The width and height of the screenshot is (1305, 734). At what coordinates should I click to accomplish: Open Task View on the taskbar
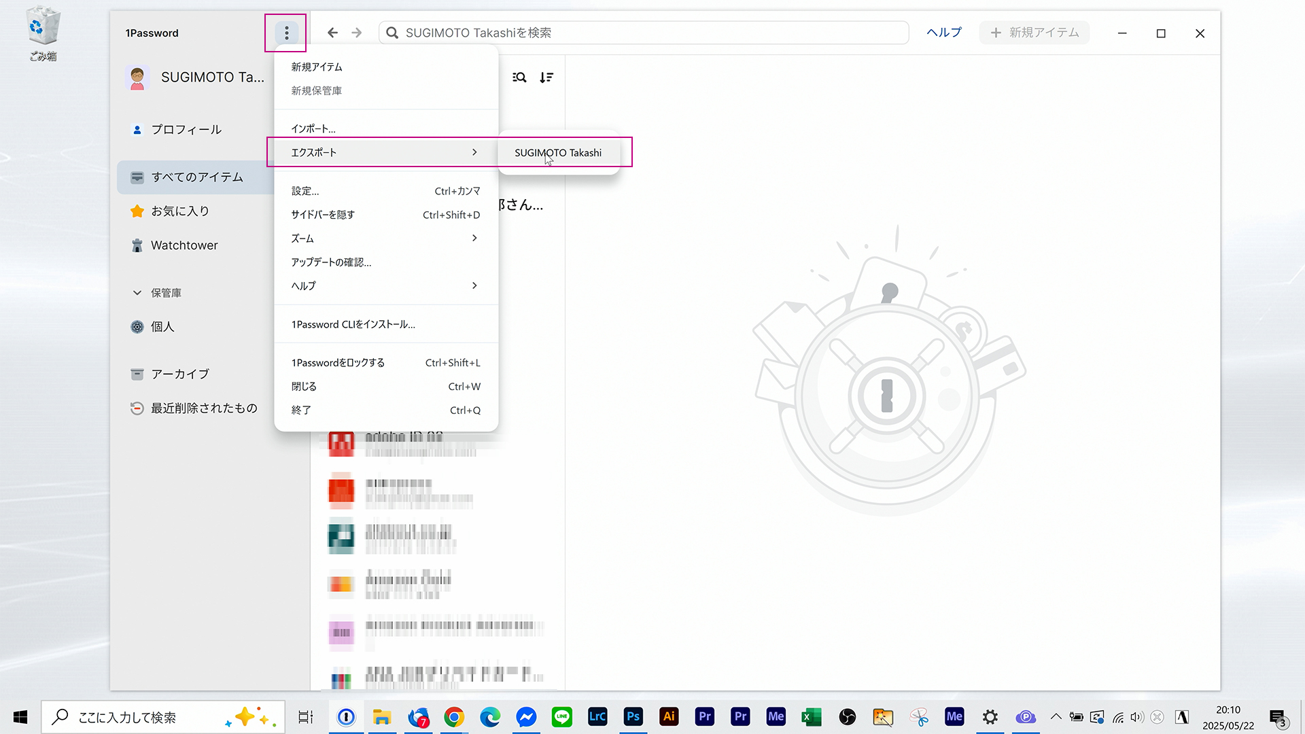point(306,717)
